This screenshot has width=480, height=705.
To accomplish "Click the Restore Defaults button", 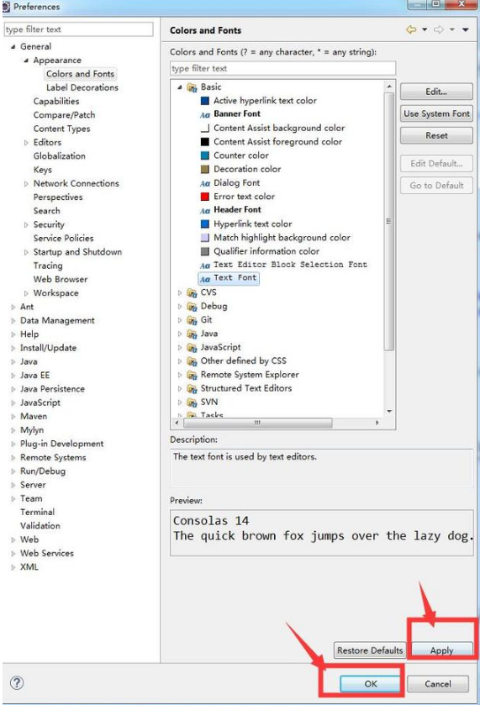I will point(370,650).
